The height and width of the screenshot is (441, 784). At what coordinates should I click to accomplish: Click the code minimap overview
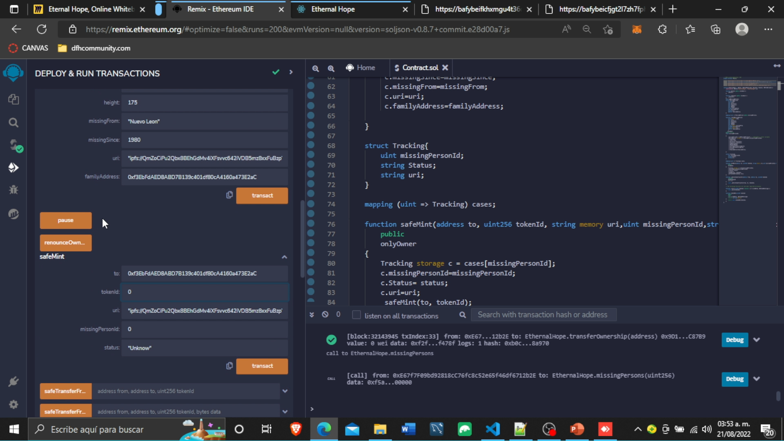[750, 141]
